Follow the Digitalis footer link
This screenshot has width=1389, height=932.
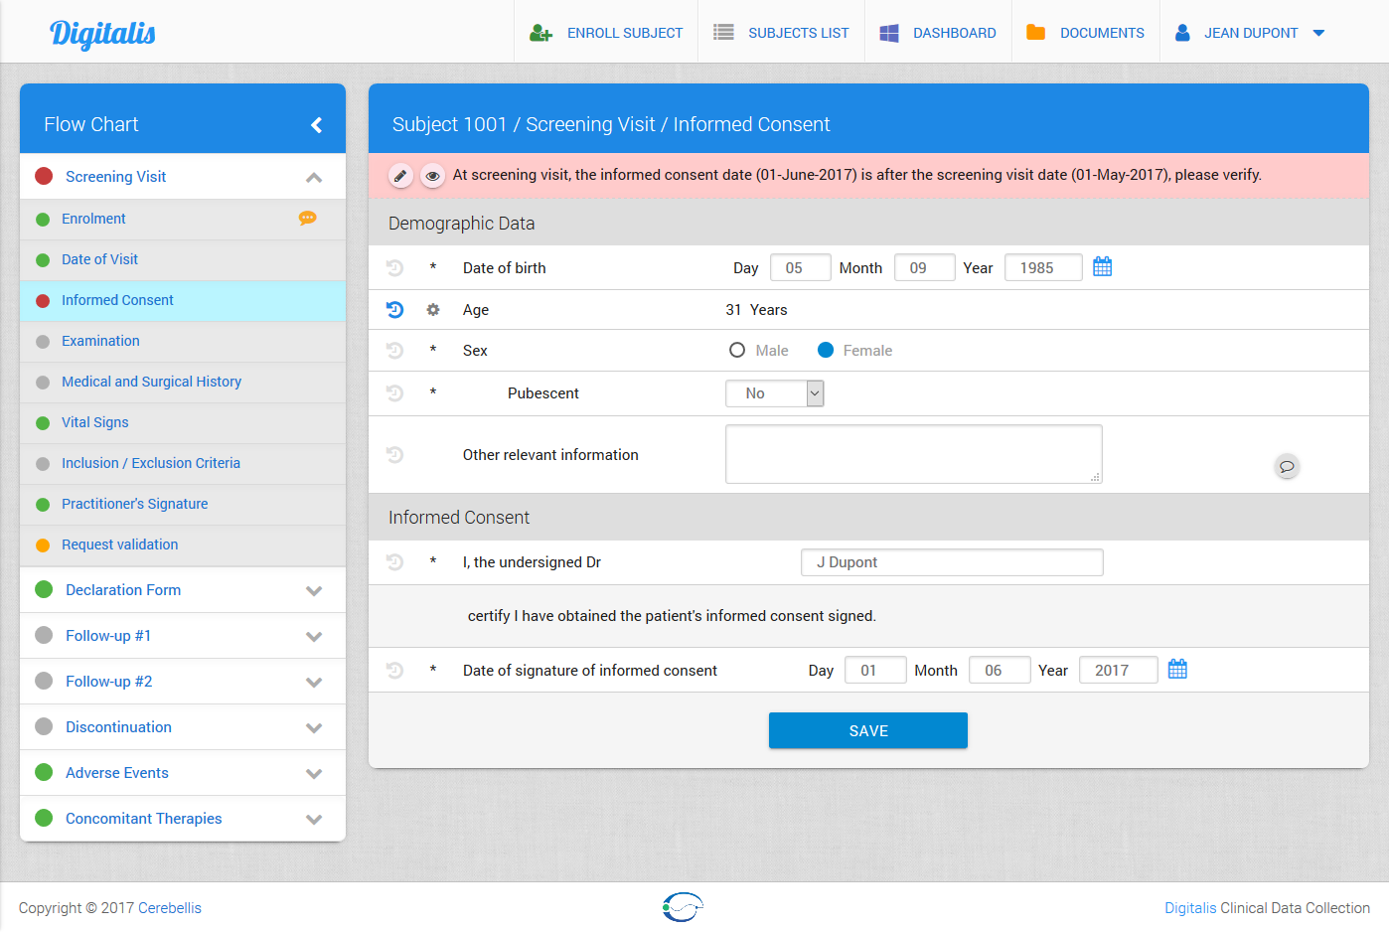click(x=1190, y=908)
